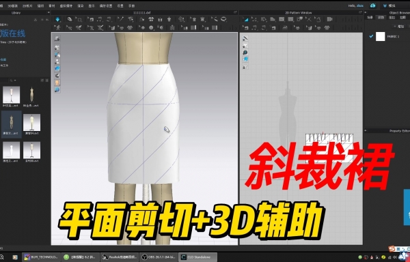The height and width of the screenshot is (262, 410).
Task: Toggle the white shirt icon in 2D side toolbar
Action: [245, 46]
